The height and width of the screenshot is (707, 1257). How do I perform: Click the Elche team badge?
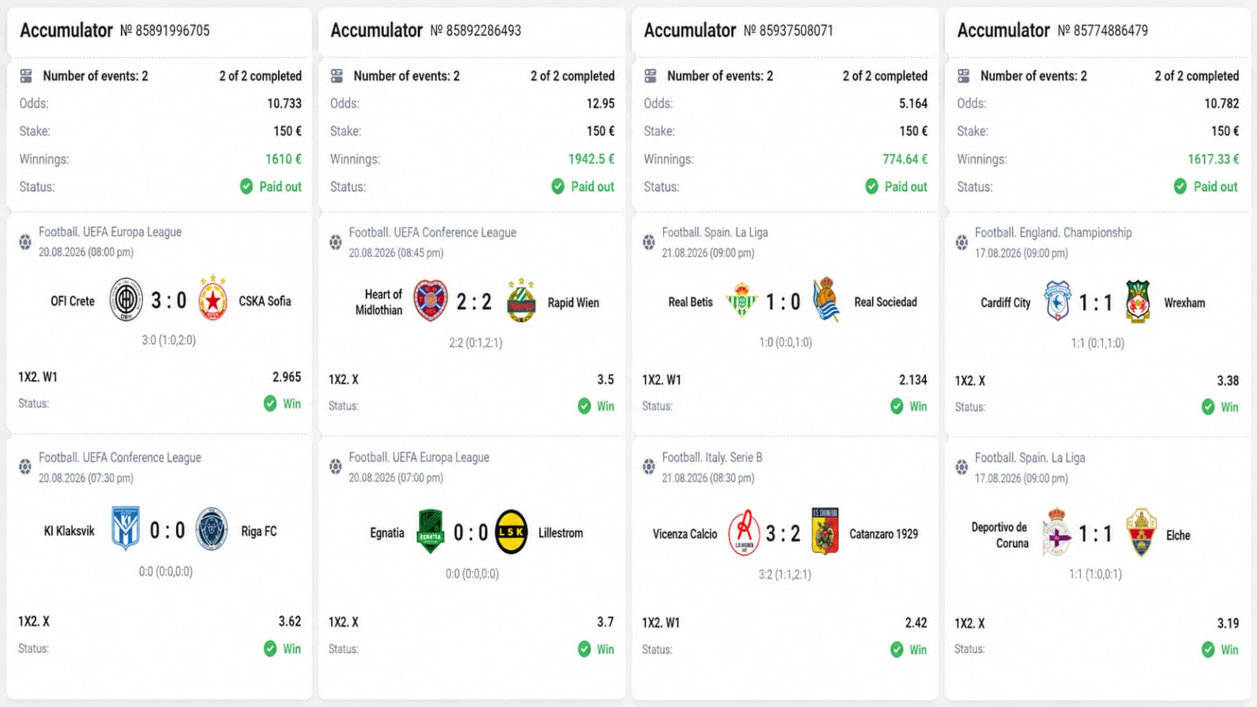[x=1141, y=533]
